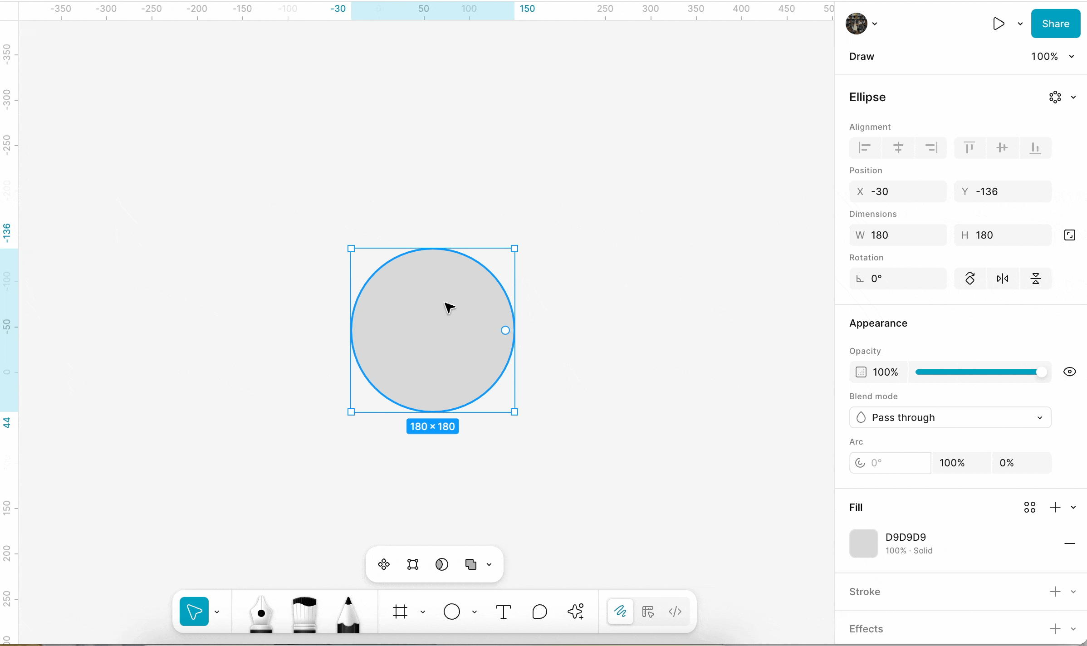The height and width of the screenshot is (646, 1087).
Task: Click Create component icon in floating toolbar
Action: [x=384, y=564]
